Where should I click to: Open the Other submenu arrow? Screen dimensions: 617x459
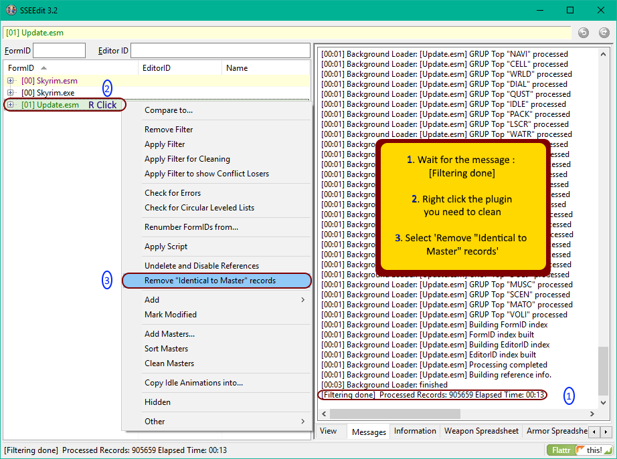[x=302, y=422]
